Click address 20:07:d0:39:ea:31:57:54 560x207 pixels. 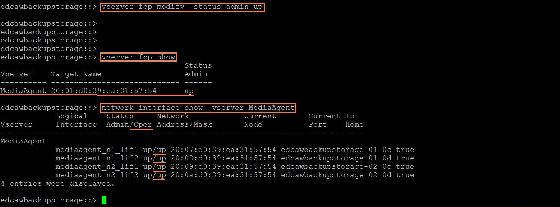(223, 150)
